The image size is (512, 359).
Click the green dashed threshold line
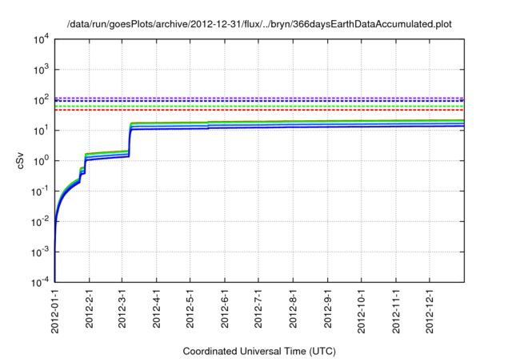pos(259,107)
